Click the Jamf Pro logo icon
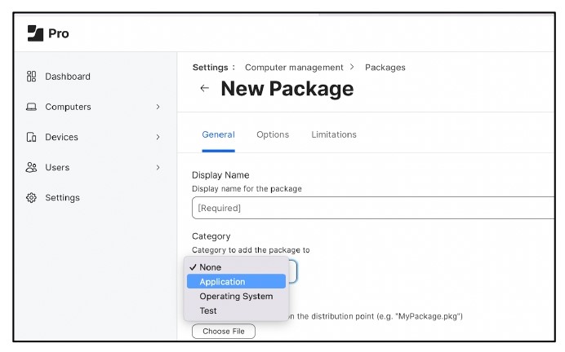565x352 pixels. [x=35, y=33]
